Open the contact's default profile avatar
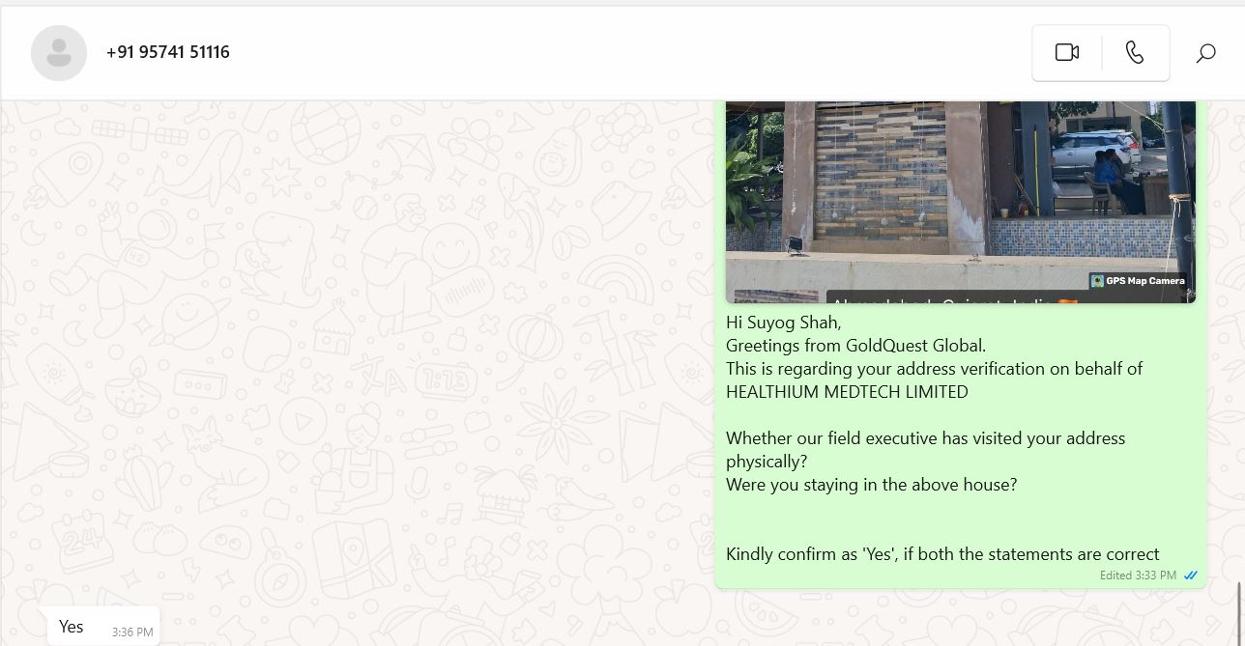Screen dimensions: 1245x646 pos(59,53)
